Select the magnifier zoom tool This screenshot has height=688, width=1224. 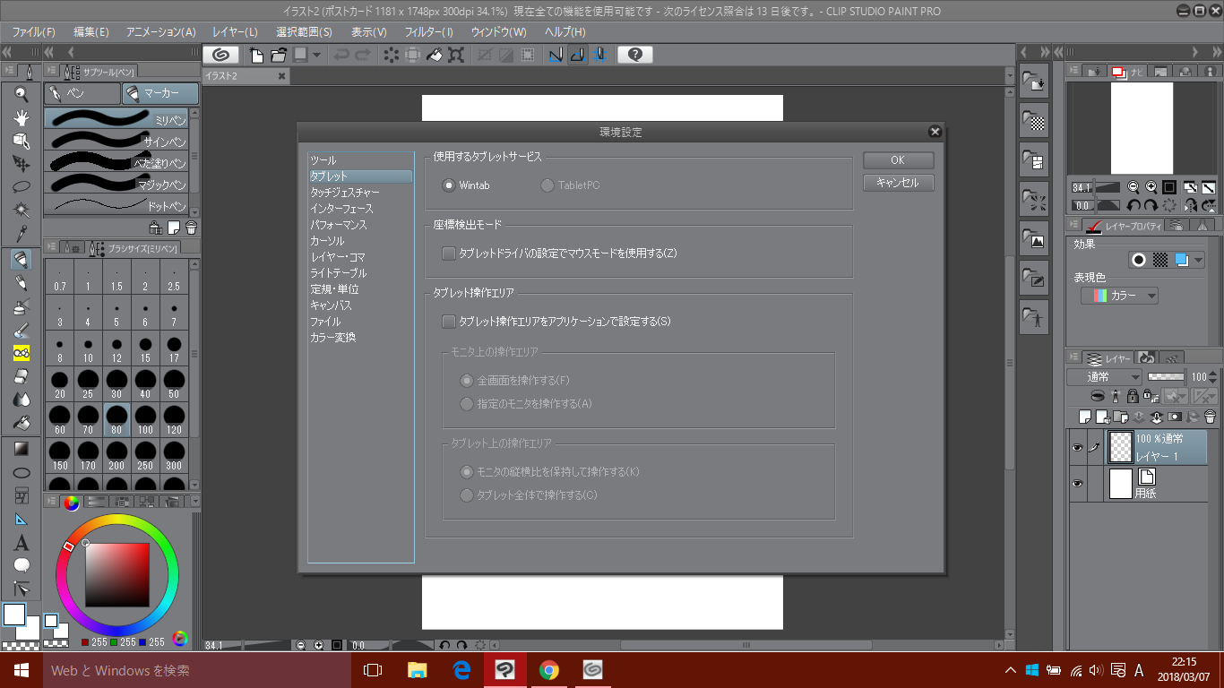22,94
